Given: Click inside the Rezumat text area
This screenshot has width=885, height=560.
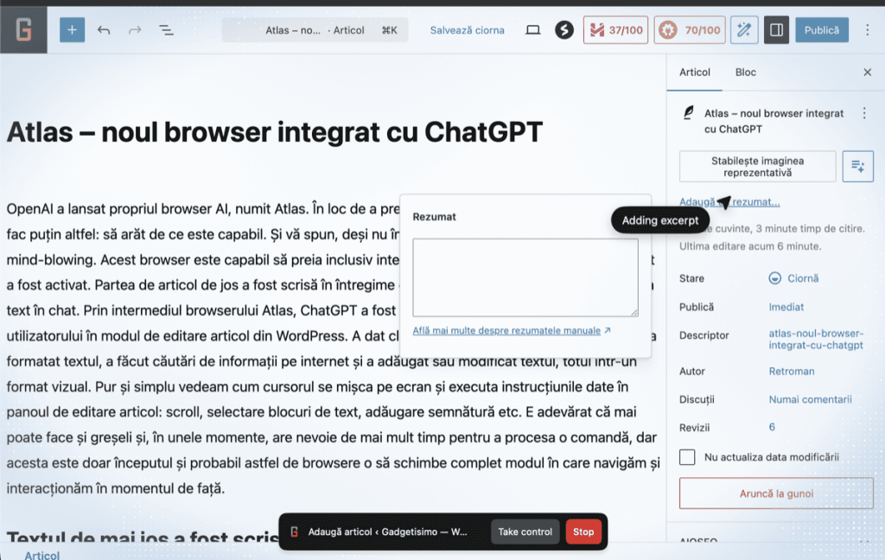Looking at the screenshot, I should pos(525,277).
